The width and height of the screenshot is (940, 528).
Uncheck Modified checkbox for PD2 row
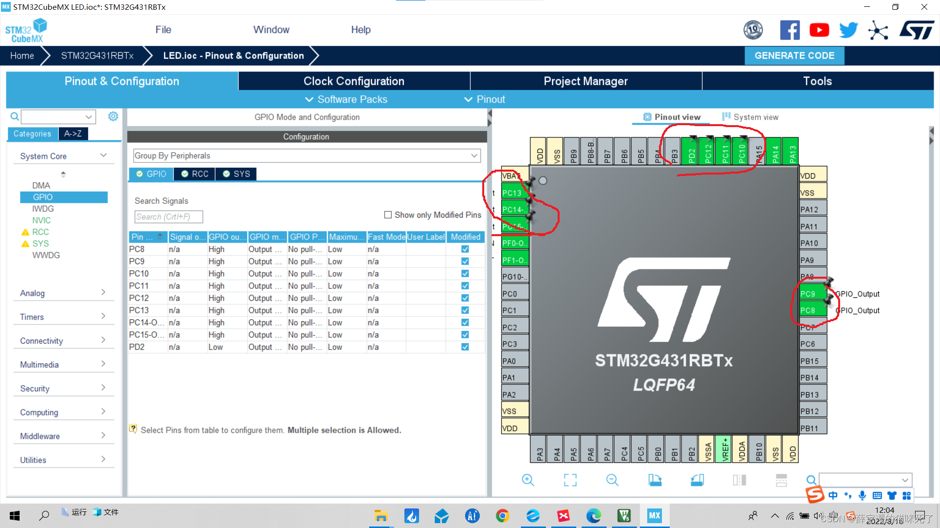point(465,347)
